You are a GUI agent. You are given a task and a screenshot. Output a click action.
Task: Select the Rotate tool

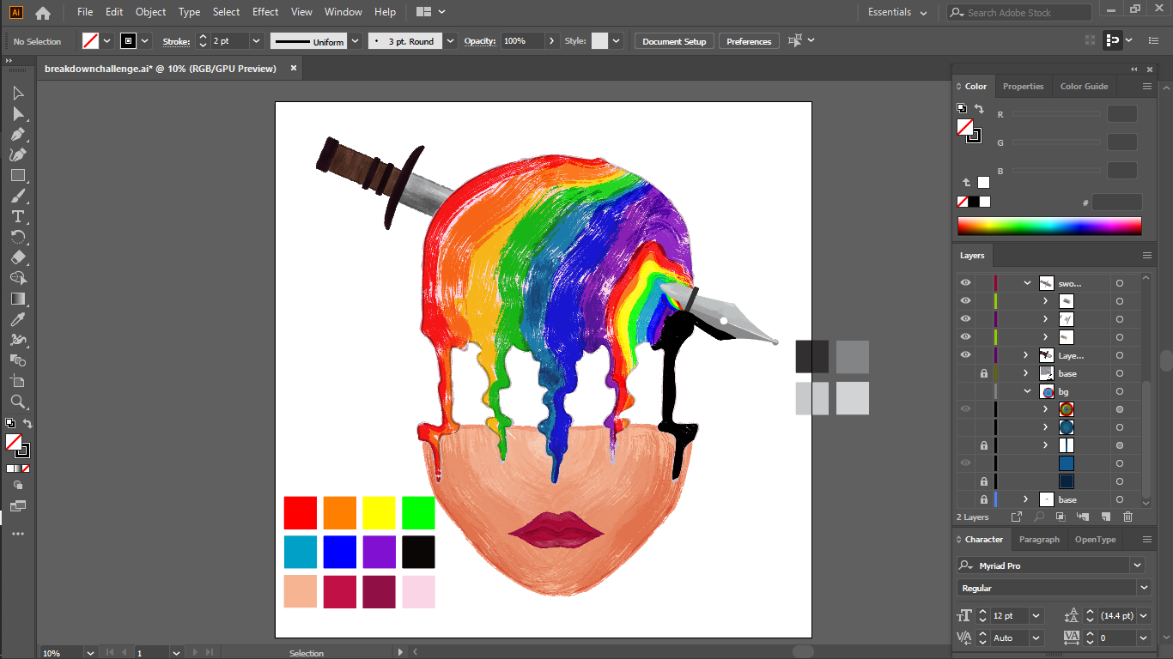coord(18,237)
